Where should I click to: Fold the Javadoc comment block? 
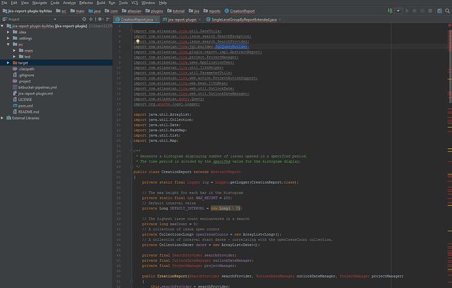(x=132, y=150)
